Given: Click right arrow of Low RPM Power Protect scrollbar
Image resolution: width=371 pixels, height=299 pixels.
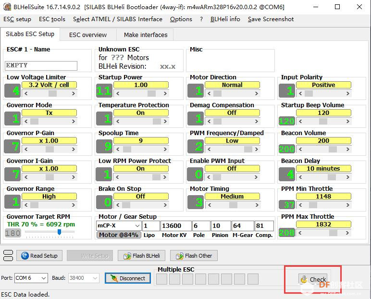Looking at the screenshot, I should (165, 177).
